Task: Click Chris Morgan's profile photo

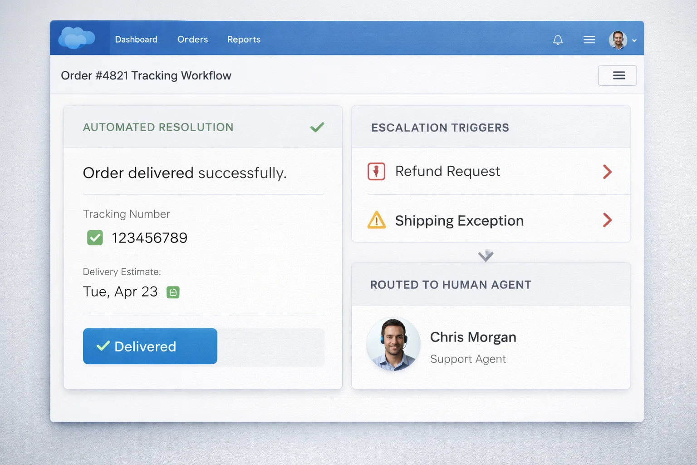Action: pos(393,344)
